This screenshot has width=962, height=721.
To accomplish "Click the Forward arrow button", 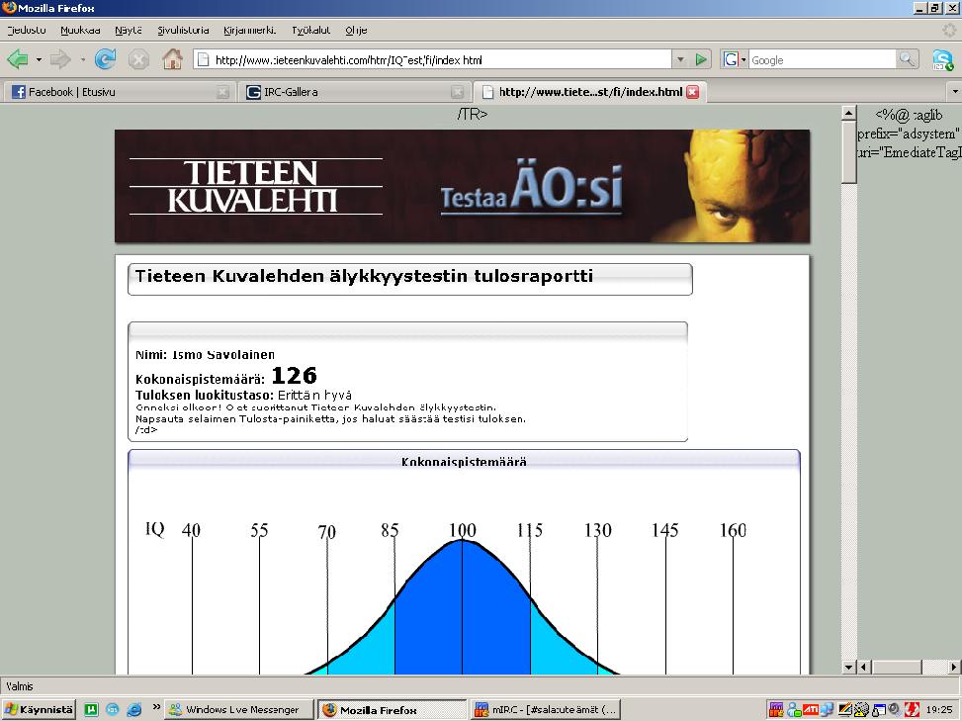I will coord(61,59).
